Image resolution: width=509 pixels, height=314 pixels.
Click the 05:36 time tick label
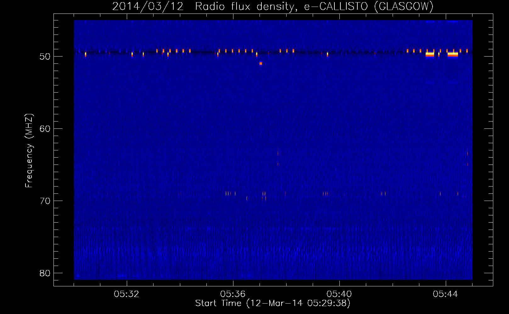click(233, 294)
